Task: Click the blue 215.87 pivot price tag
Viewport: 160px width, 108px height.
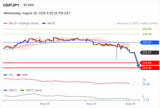Action: click(x=149, y=42)
